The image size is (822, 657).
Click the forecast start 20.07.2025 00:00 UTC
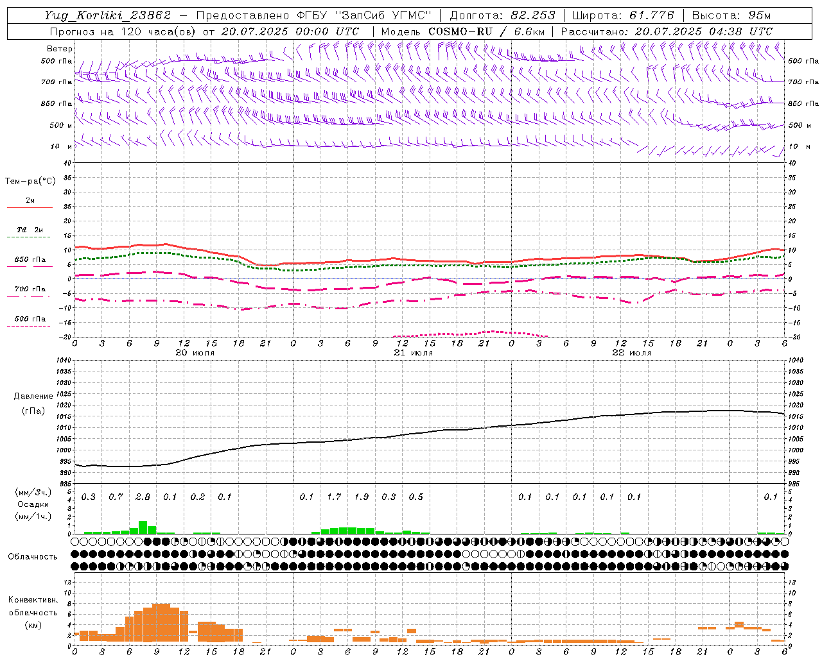pyautogui.click(x=290, y=31)
